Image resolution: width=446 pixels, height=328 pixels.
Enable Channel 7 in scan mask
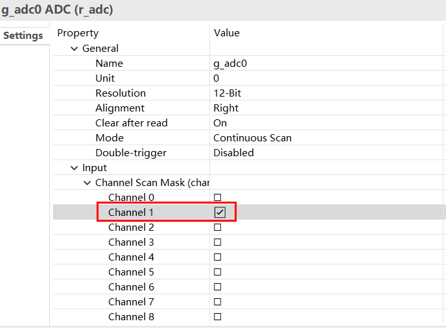click(x=218, y=302)
